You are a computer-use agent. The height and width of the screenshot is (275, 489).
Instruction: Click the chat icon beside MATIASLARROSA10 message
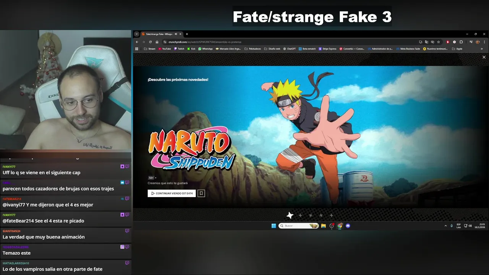(127, 263)
